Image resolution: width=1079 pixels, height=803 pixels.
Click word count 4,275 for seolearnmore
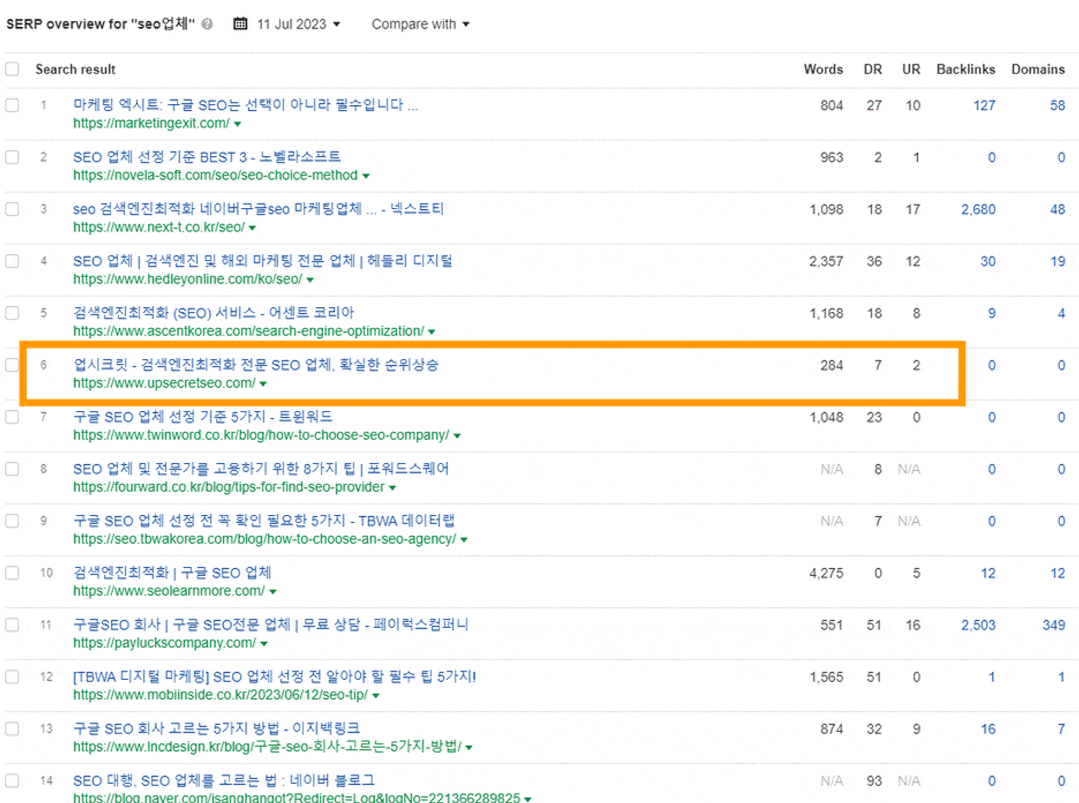tap(826, 573)
